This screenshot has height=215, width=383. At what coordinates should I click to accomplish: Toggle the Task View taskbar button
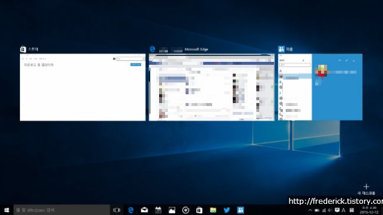tap(117, 210)
